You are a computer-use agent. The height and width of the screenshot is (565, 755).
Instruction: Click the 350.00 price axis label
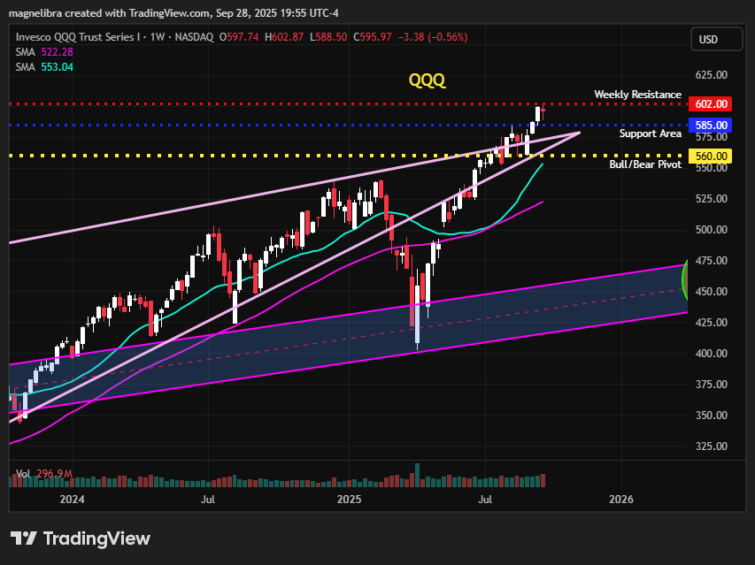click(x=711, y=415)
